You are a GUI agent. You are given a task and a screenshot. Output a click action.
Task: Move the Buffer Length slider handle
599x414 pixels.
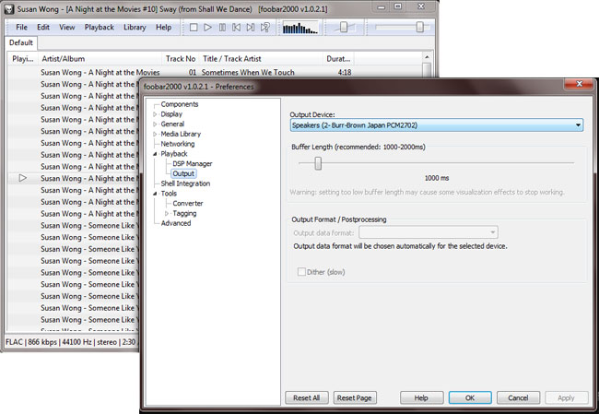pyautogui.click(x=318, y=163)
